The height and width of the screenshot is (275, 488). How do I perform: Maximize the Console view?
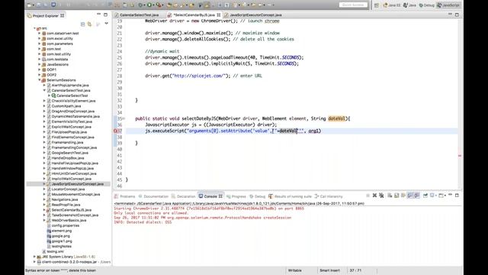[x=457, y=196]
